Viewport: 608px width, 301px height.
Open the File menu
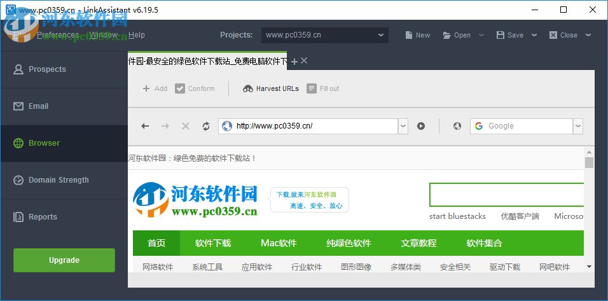[x=19, y=35]
